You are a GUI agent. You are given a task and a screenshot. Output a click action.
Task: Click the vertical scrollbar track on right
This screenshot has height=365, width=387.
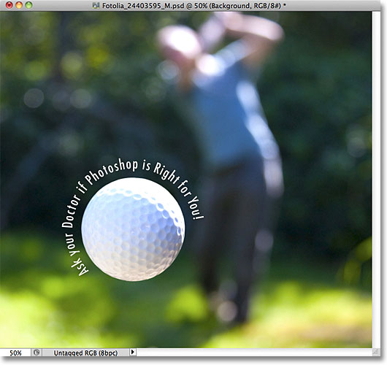tap(376, 180)
